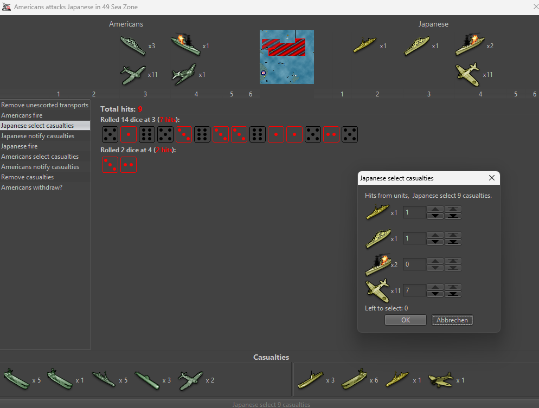Click Japanese x6 ship icon in Casualties bar

click(x=354, y=380)
